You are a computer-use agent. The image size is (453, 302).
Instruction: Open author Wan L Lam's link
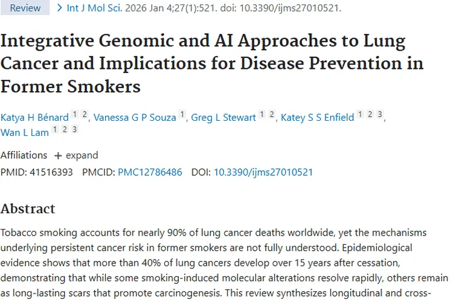pos(24,131)
